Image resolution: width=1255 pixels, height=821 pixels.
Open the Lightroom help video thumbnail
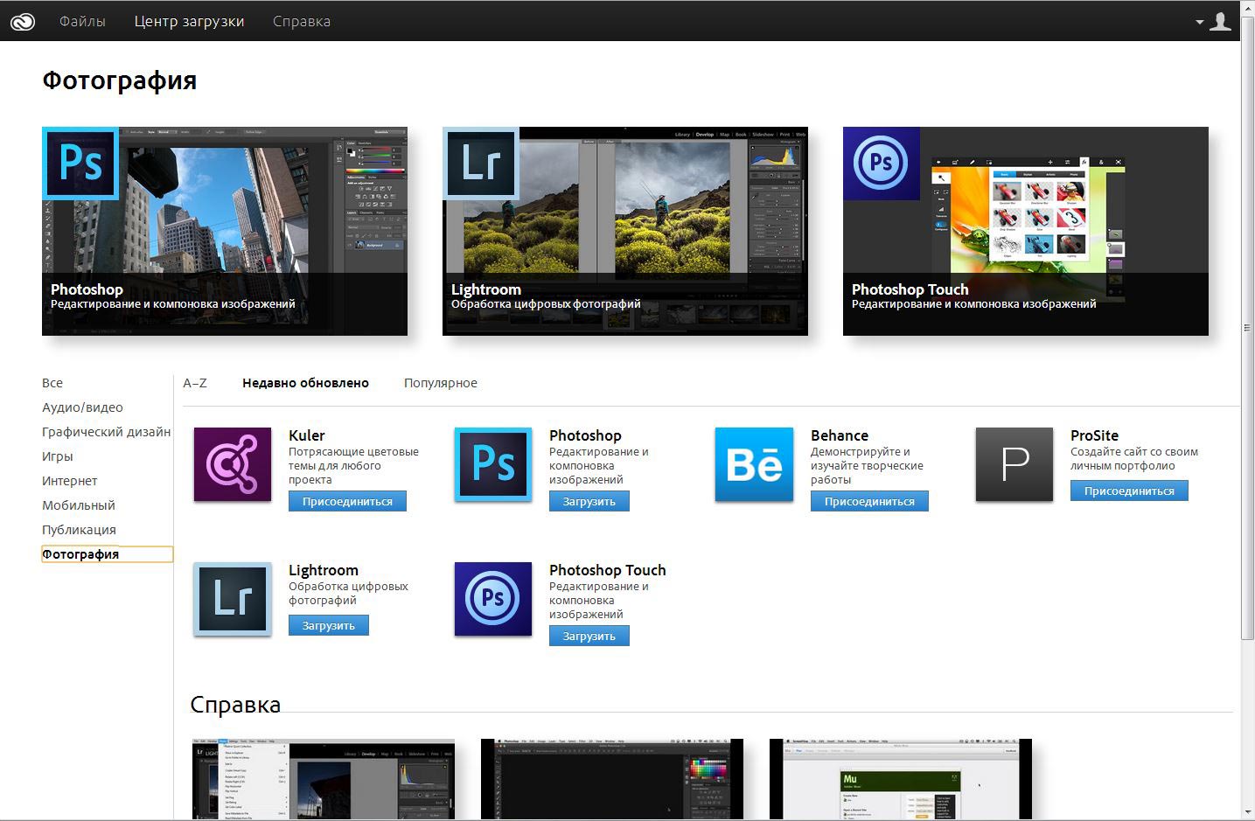[324, 779]
